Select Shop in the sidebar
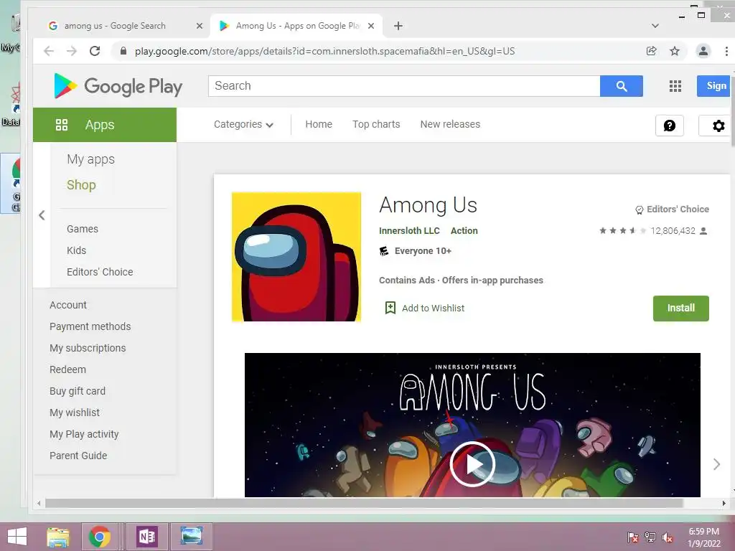The width and height of the screenshot is (735, 551). (x=81, y=185)
